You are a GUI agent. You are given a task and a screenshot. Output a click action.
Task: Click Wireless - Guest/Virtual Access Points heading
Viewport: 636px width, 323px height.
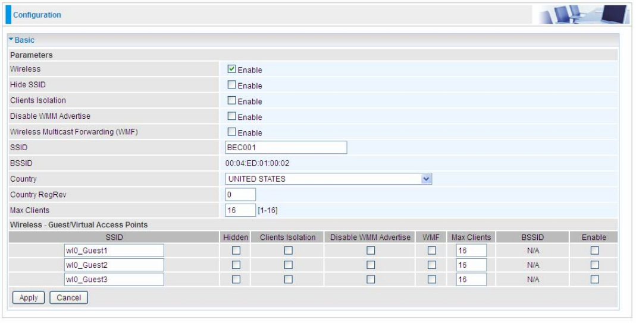(x=79, y=224)
